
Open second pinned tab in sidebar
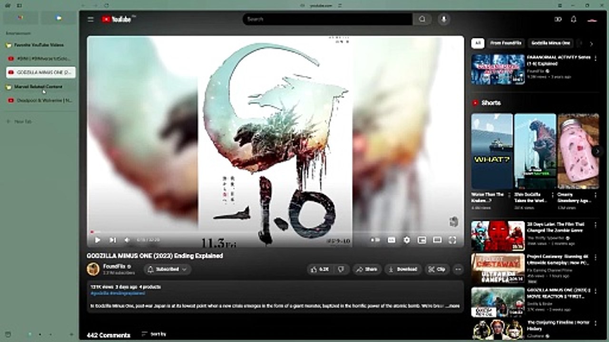pyautogui.click(x=58, y=18)
